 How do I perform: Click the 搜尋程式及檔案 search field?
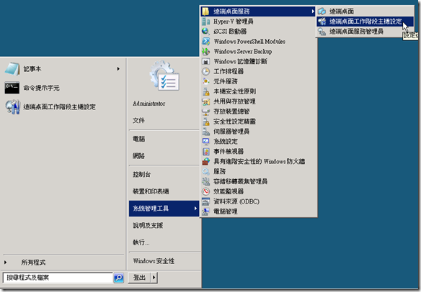pyautogui.click(x=58, y=278)
